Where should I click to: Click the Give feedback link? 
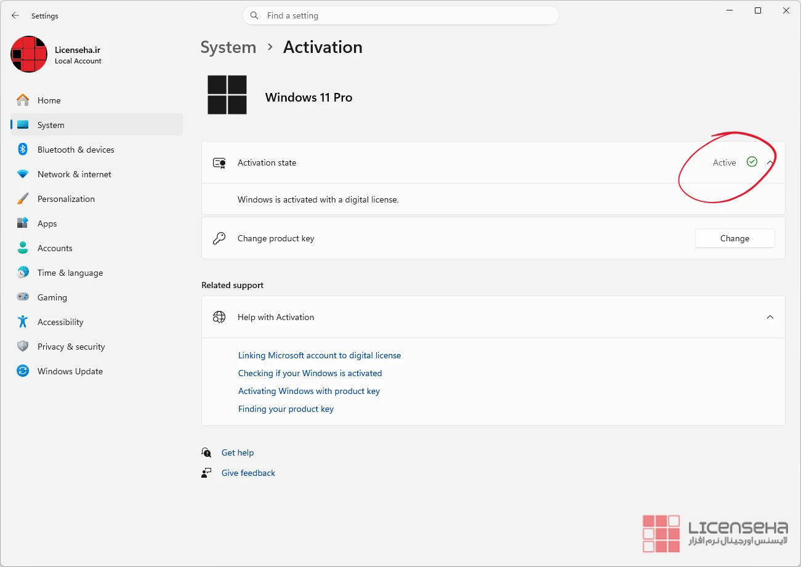tap(248, 473)
